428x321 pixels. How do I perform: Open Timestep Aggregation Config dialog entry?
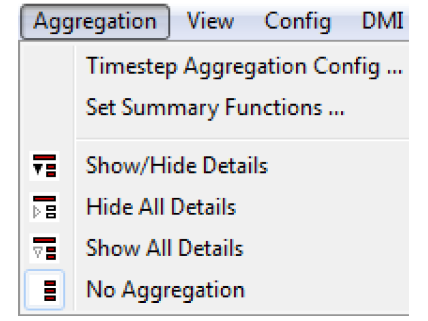(x=244, y=67)
